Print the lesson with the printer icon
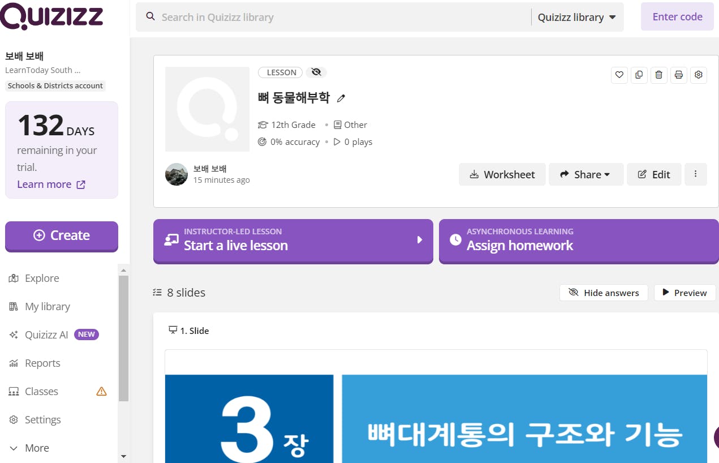The width and height of the screenshot is (719, 463). pyautogui.click(x=679, y=75)
